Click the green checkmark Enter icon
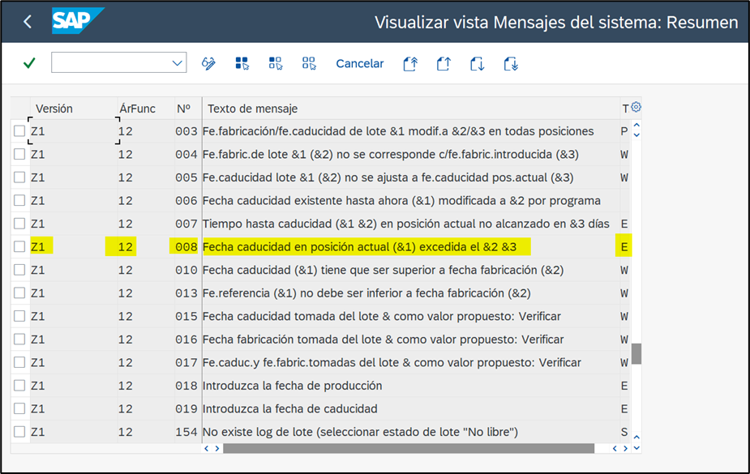This screenshot has width=750, height=474. (x=29, y=63)
